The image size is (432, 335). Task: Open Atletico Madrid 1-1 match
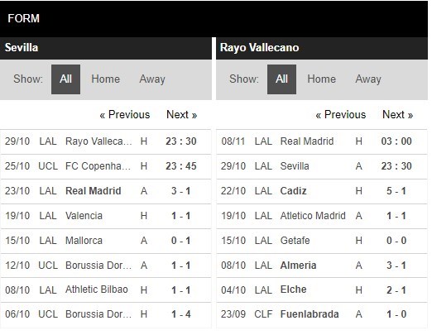pos(322,216)
